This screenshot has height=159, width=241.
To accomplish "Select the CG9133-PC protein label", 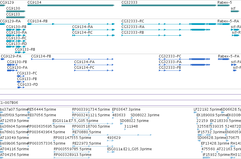I will (27, 73).
